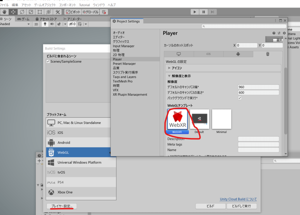Click the Player help question-mark icon

[x=274, y=33]
